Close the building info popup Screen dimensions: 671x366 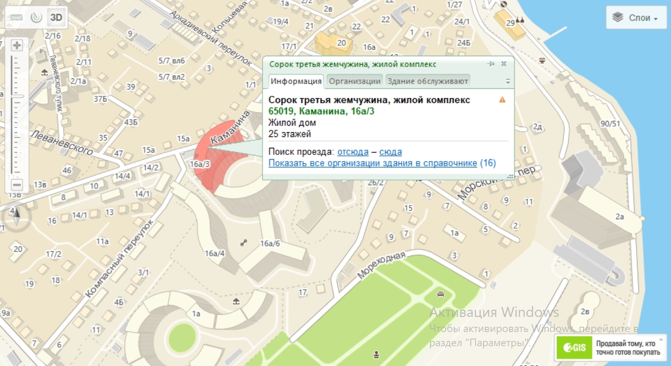coord(504,64)
